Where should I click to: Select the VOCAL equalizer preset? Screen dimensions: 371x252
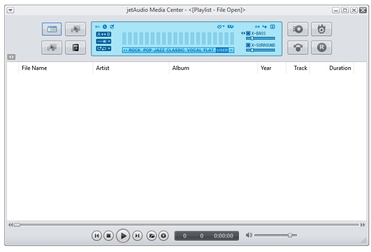(x=194, y=50)
